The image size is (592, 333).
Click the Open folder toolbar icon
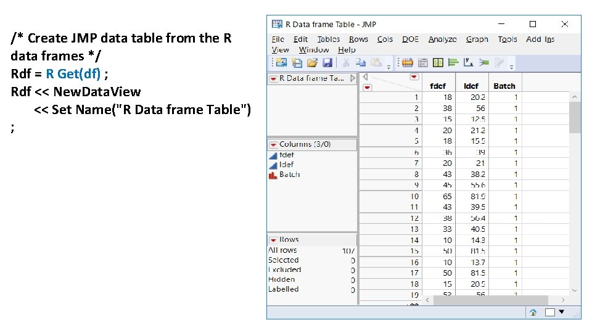point(312,63)
